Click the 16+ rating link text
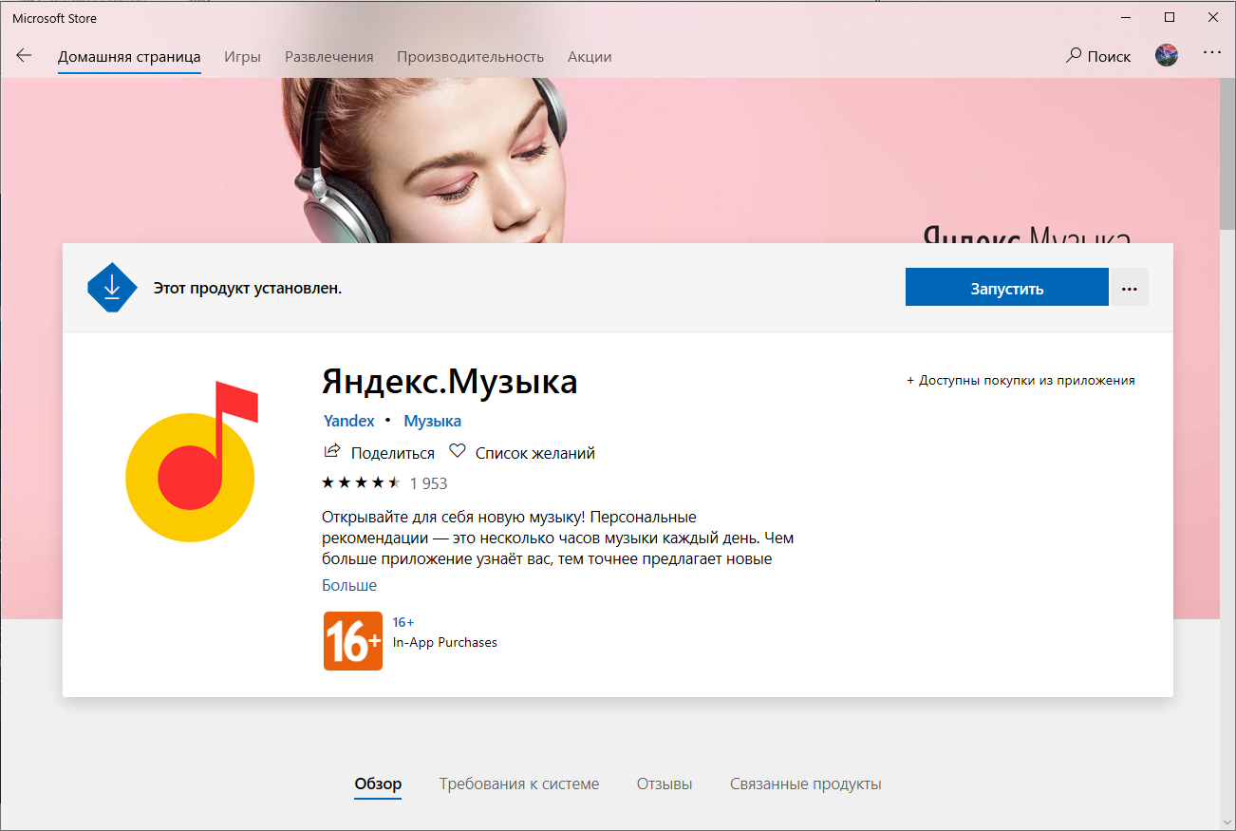Screen dimensions: 1236x831 tap(403, 622)
